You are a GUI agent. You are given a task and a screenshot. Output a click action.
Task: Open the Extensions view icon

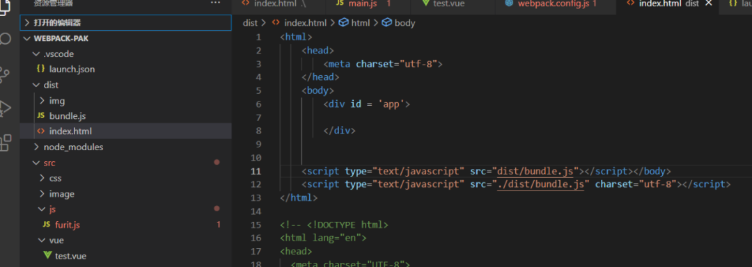[x=5, y=143]
